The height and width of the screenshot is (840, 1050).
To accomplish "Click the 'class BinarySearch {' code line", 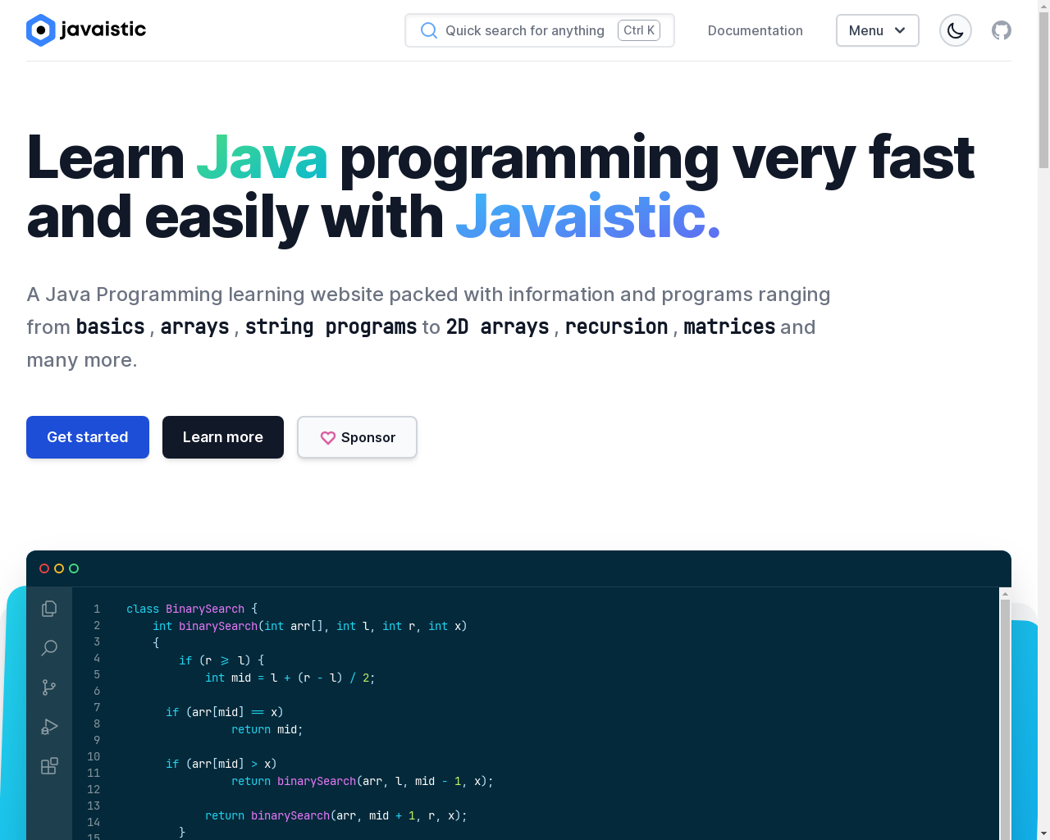I will [192, 609].
